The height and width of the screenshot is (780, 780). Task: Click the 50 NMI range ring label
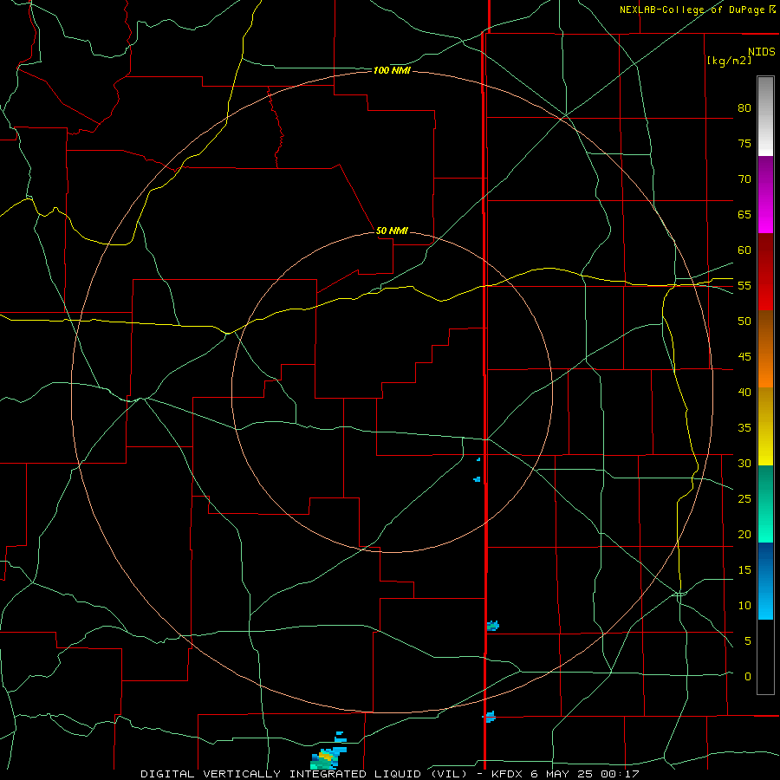click(x=392, y=231)
